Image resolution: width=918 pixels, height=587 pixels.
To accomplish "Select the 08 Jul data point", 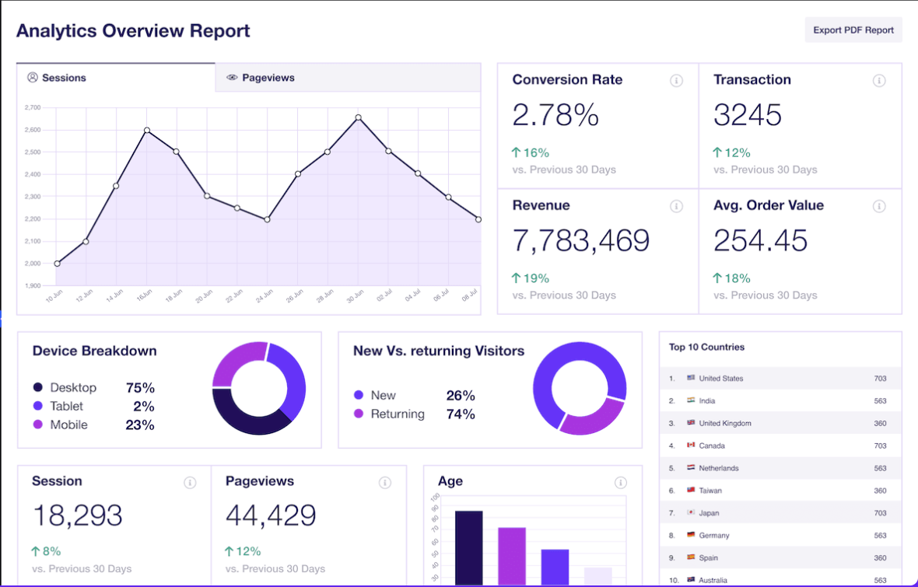I will tap(478, 219).
